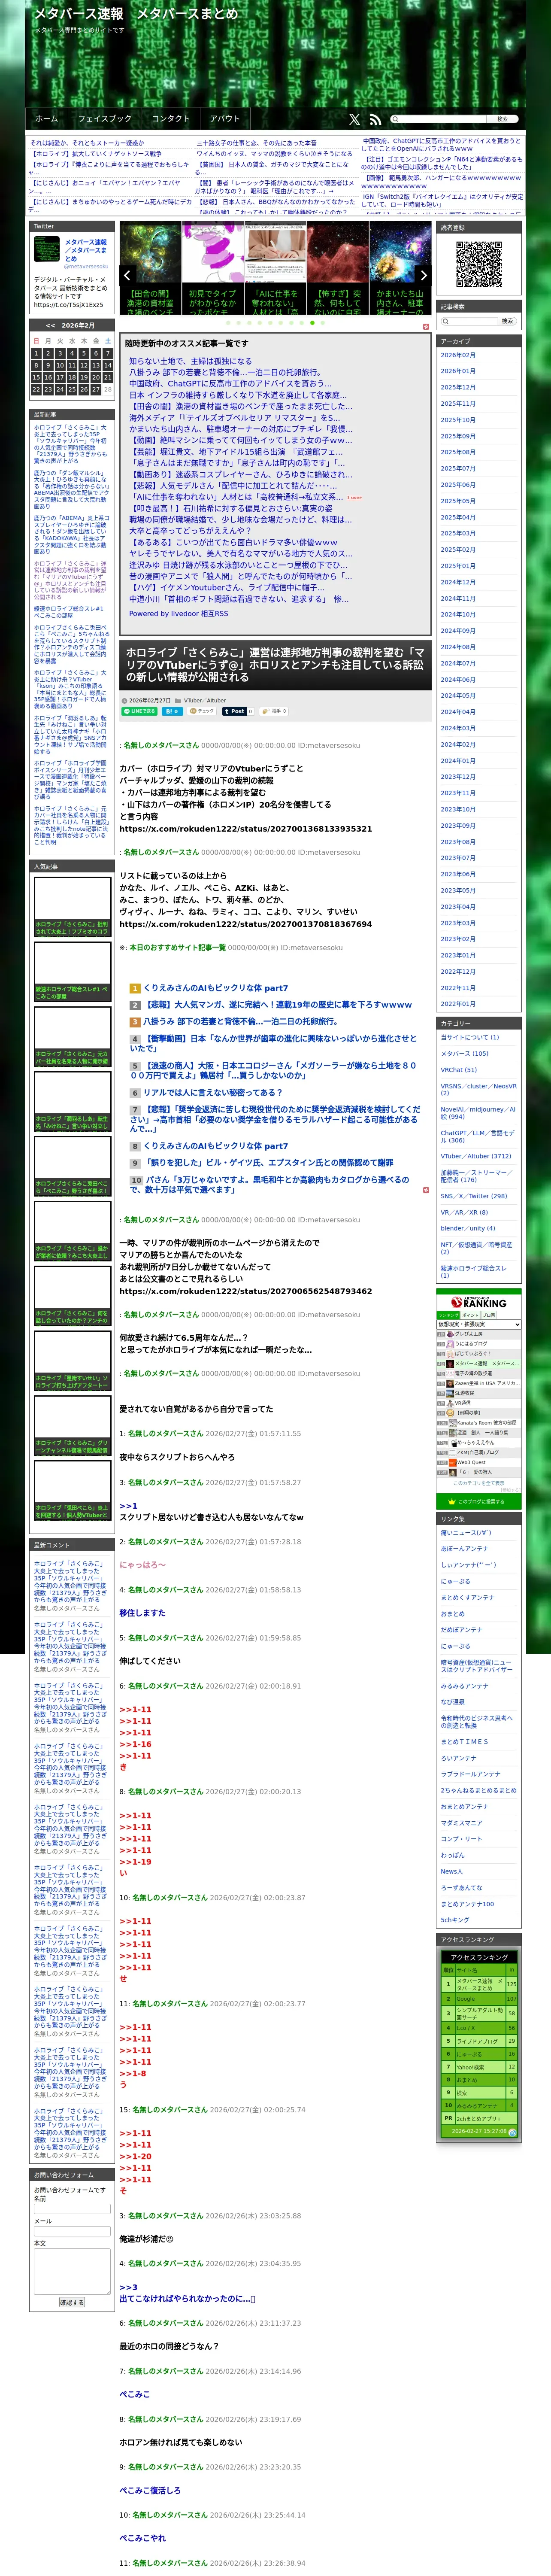Open archive 2025年12月
The image size is (551, 2576).
click(x=458, y=387)
